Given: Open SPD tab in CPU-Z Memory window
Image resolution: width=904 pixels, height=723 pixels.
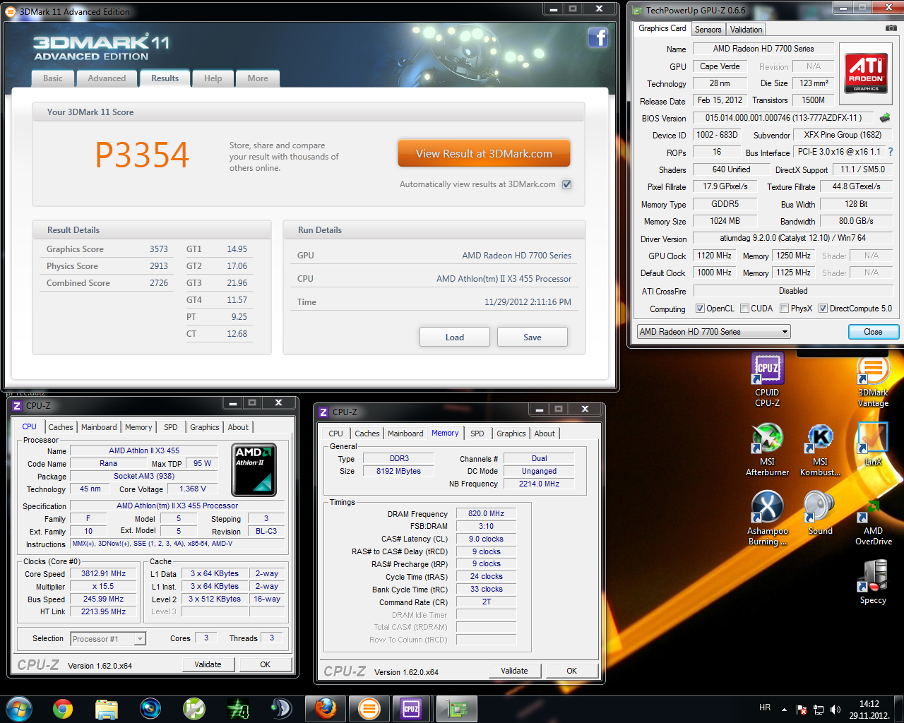Looking at the screenshot, I should [477, 434].
